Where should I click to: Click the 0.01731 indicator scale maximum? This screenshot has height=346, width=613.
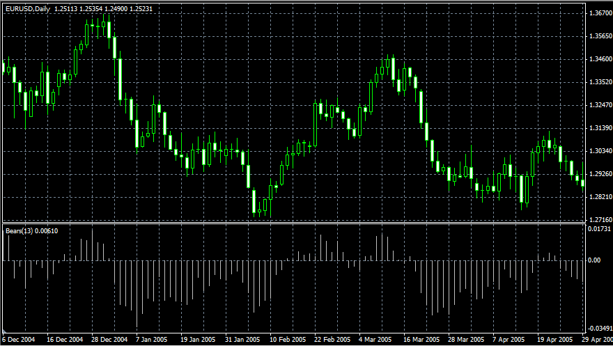tap(599, 229)
